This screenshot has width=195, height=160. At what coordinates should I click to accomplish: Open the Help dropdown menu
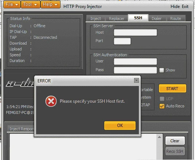50,4
